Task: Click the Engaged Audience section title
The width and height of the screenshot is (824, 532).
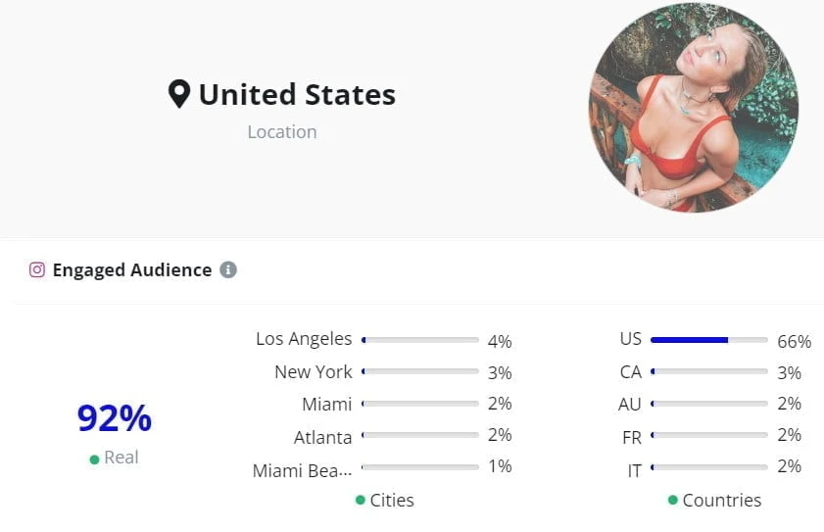Action: click(132, 269)
